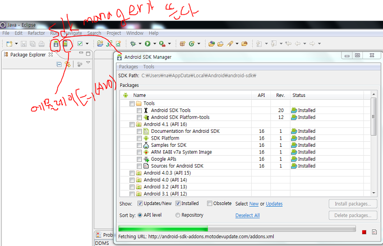
Task: Check the Google APIs checkbox
Action: 139,159
